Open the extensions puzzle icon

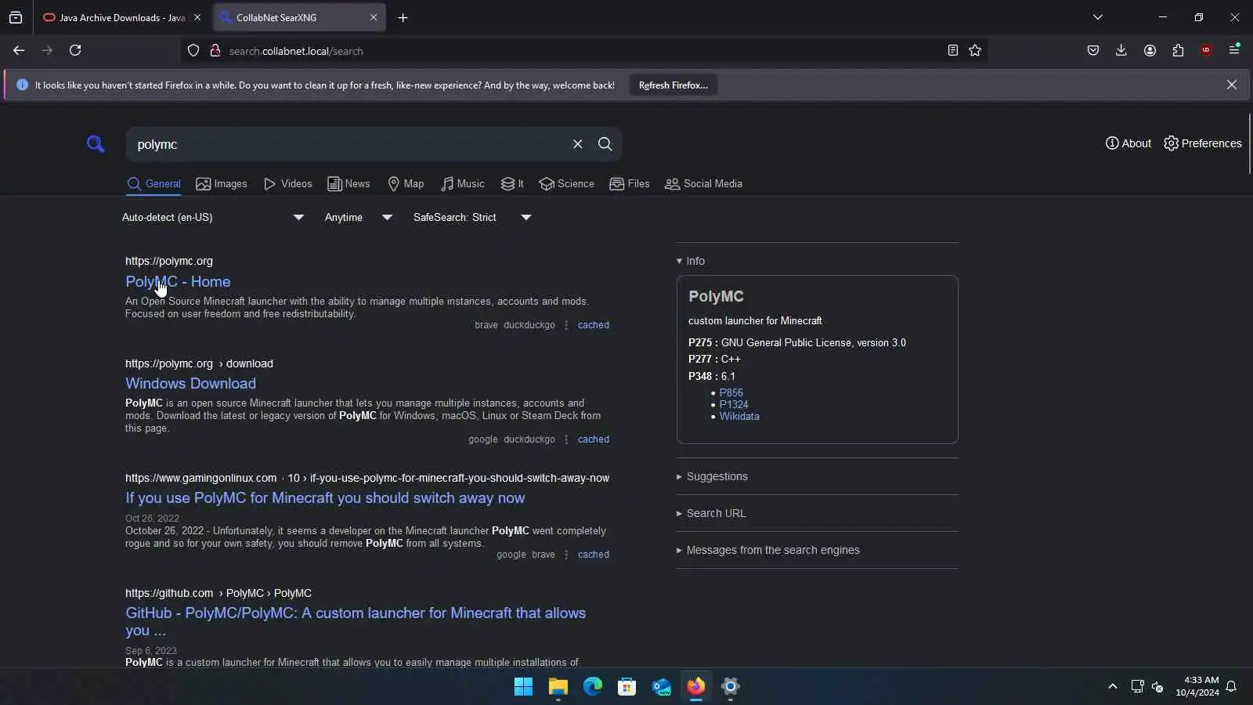(x=1178, y=51)
